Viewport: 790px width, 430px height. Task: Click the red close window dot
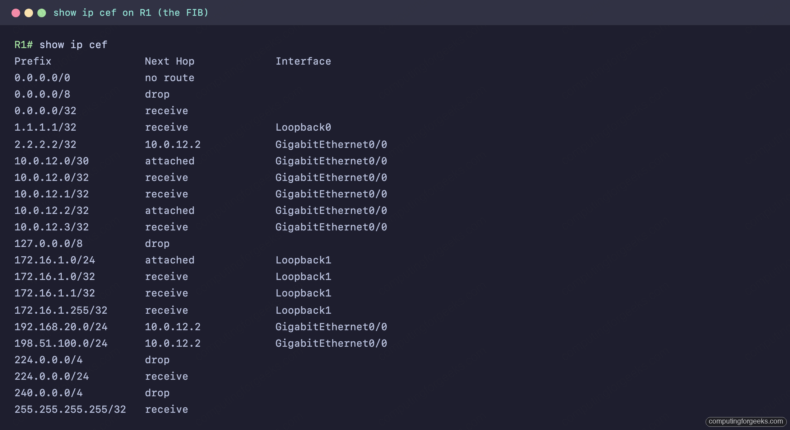click(16, 13)
